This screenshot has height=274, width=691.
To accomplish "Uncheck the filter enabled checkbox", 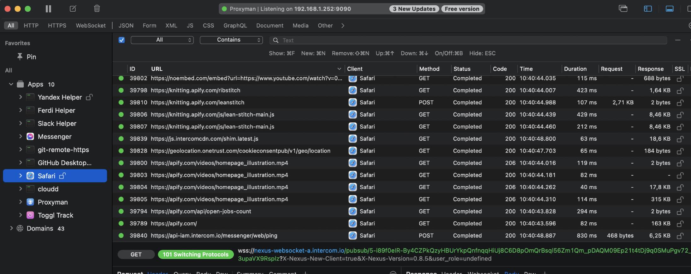I will pyautogui.click(x=121, y=40).
